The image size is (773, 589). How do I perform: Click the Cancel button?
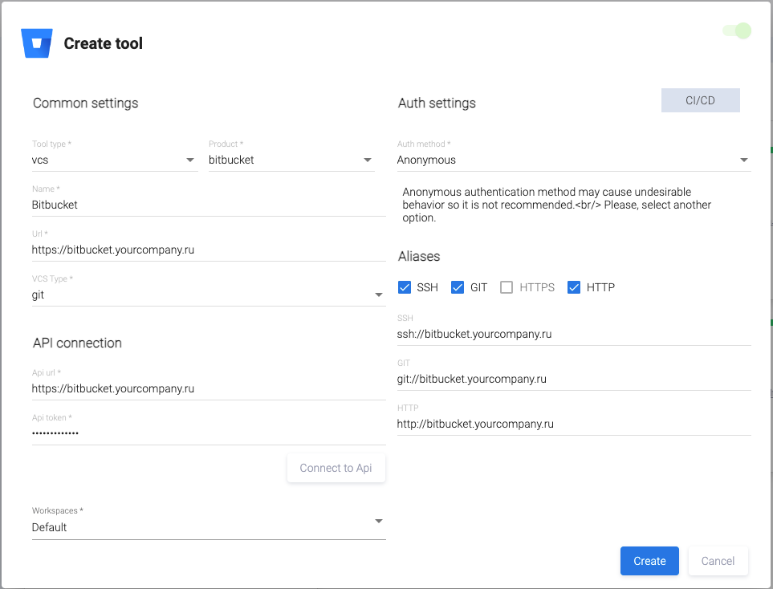(718, 561)
